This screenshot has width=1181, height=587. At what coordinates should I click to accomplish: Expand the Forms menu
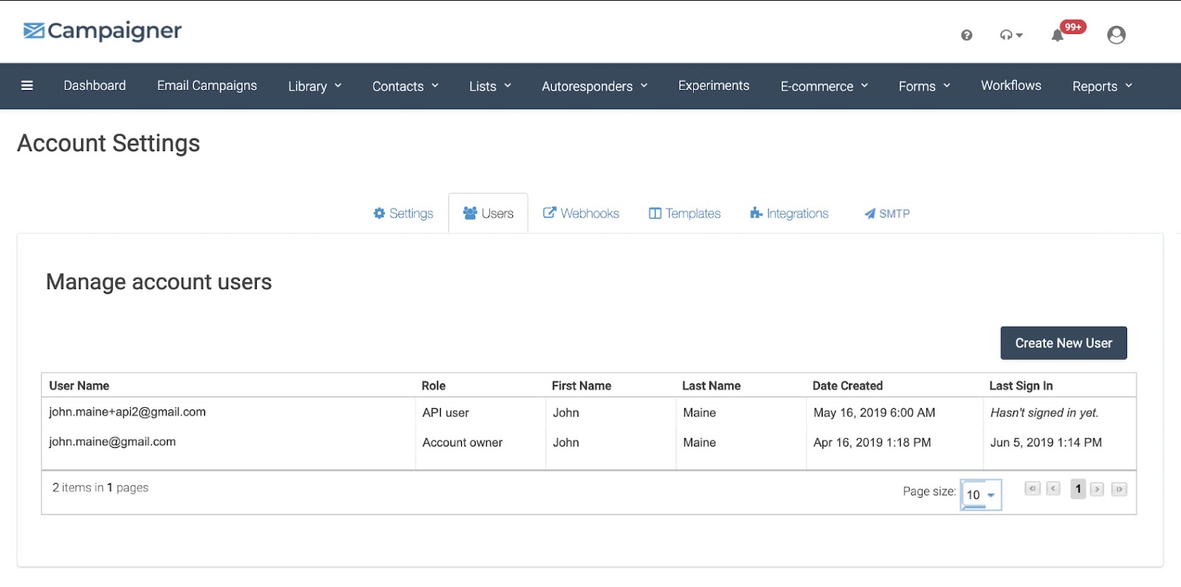924,86
